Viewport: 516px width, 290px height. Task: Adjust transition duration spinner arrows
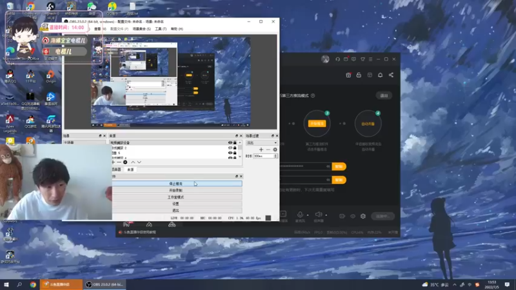(x=275, y=156)
